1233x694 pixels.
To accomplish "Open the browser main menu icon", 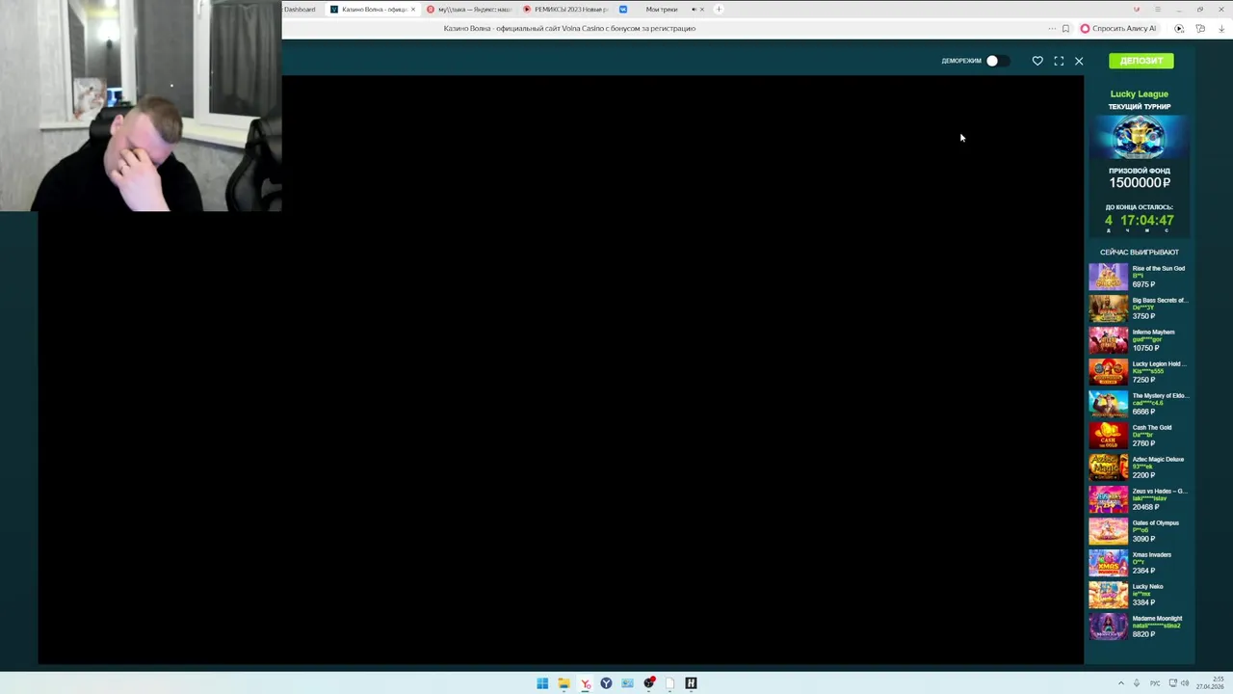I will pos(1158,10).
